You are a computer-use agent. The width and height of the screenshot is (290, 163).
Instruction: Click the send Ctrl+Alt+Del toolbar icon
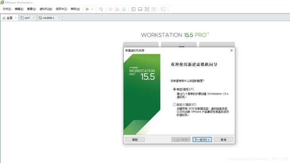[101, 9]
